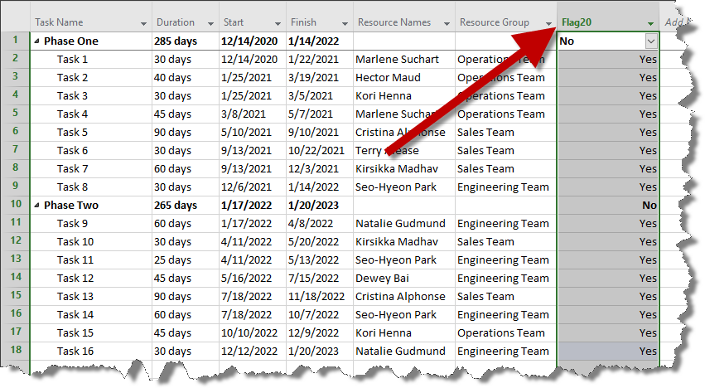705x388 pixels.
Task: Click the 25 days duration of Task 11
Action: [186, 259]
